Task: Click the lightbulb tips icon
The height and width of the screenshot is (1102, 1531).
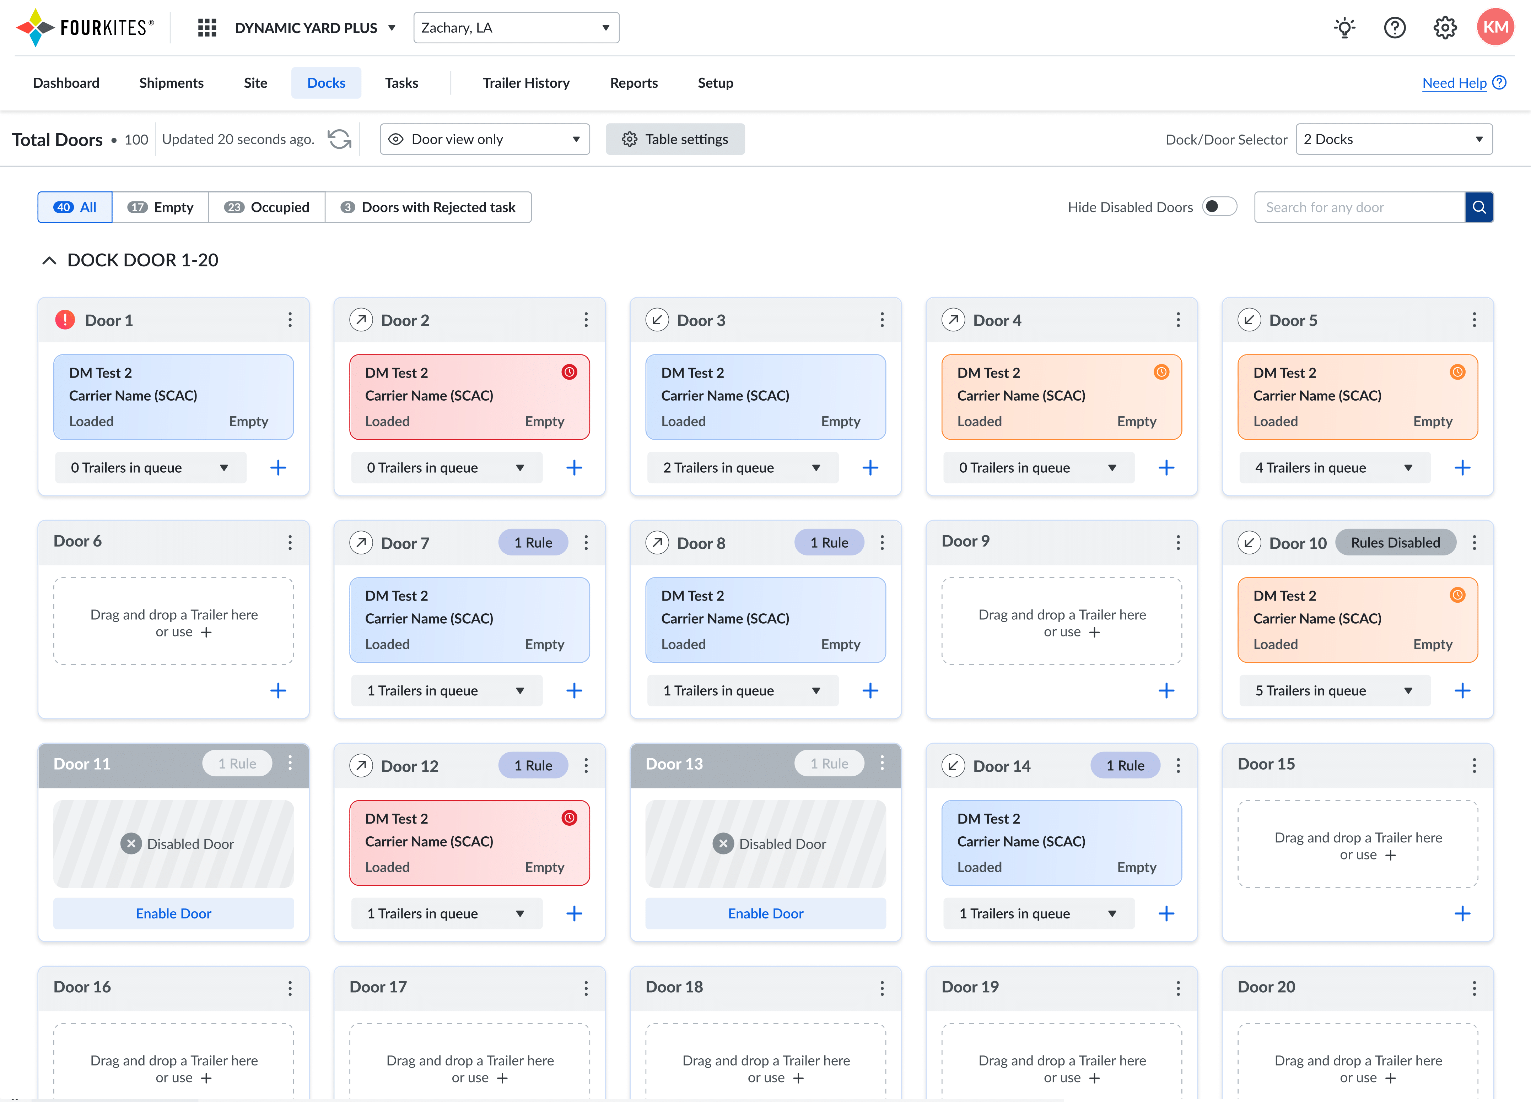Action: (1345, 28)
